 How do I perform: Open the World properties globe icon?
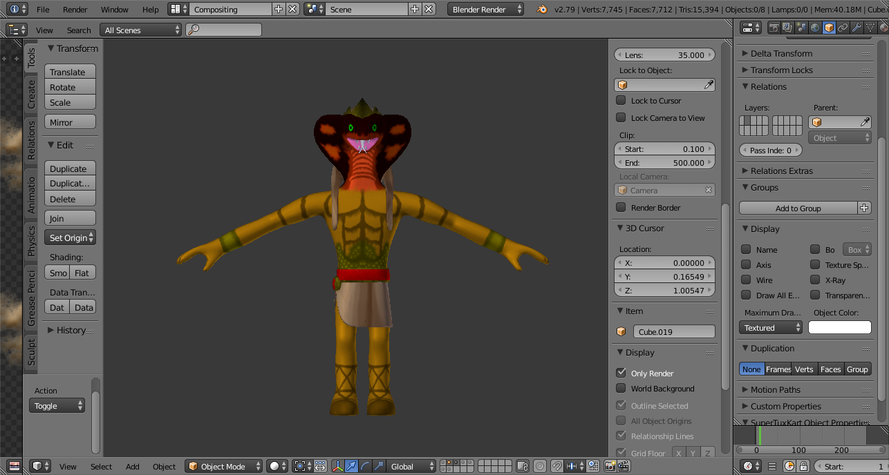(x=815, y=28)
